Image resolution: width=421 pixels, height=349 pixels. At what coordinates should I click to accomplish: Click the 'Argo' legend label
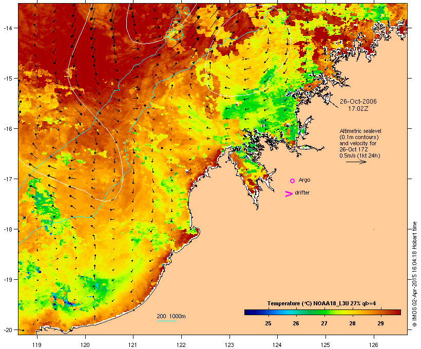coord(304,180)
